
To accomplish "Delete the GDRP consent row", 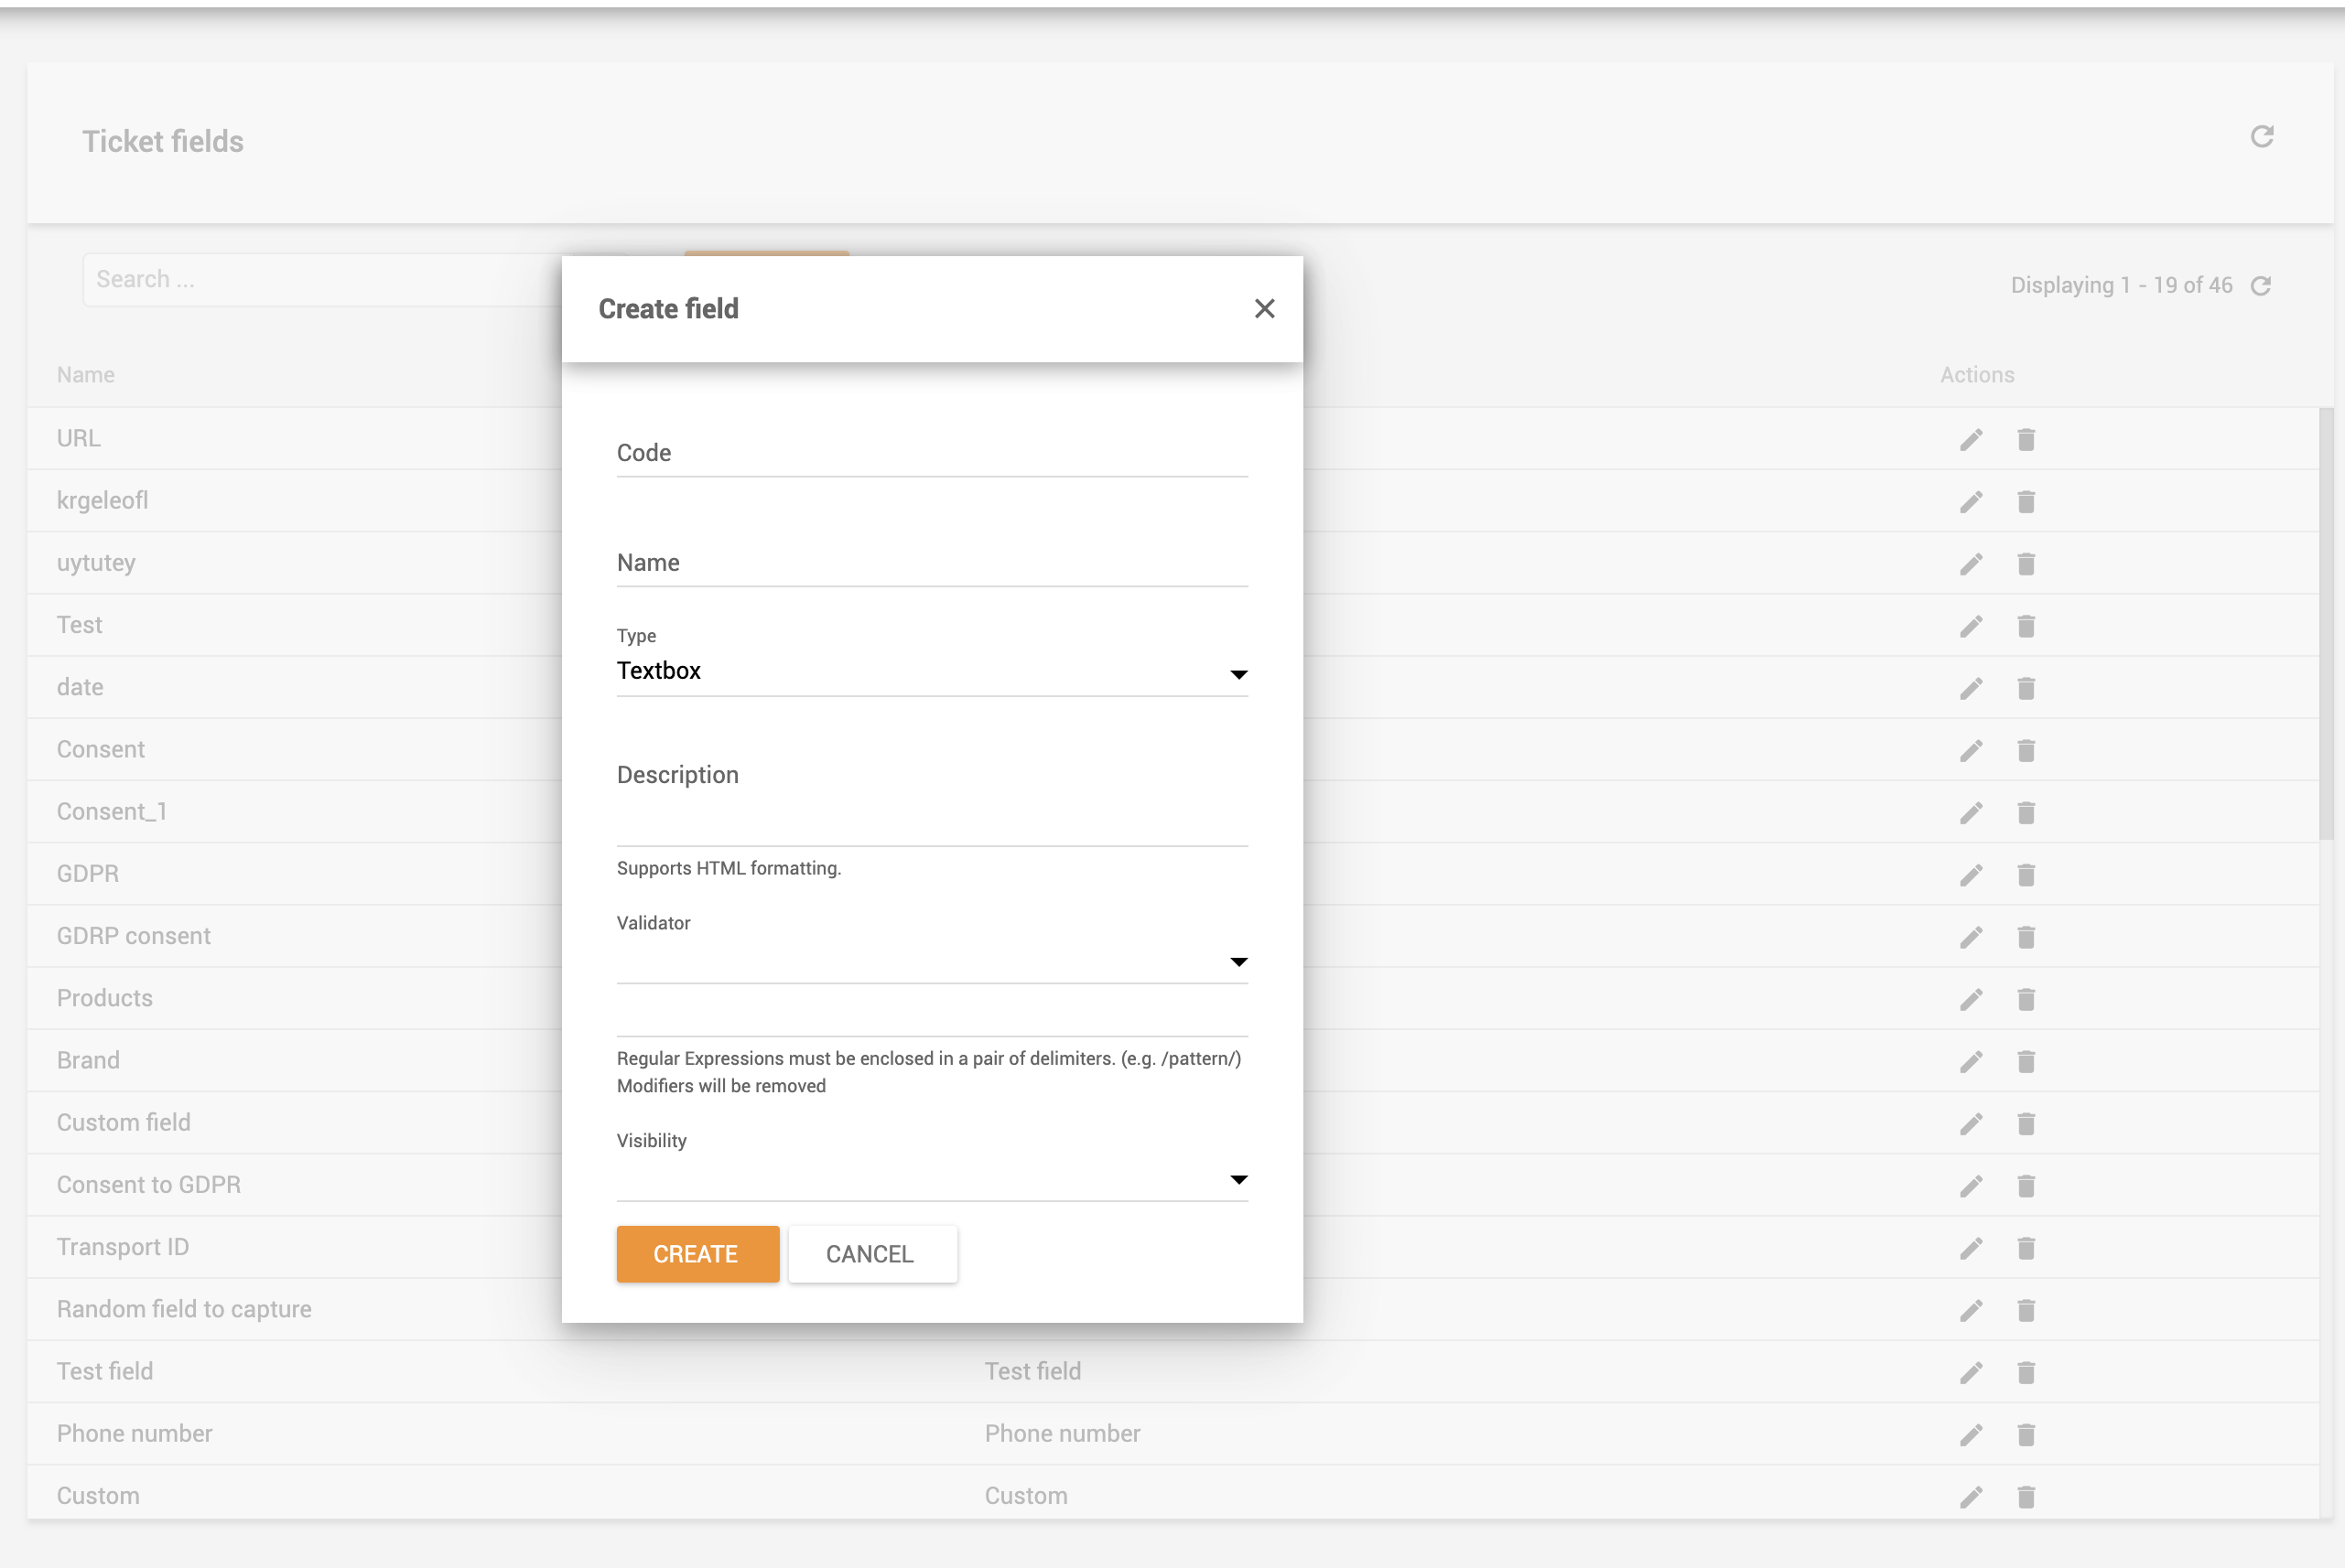I will pos(2026,937).
